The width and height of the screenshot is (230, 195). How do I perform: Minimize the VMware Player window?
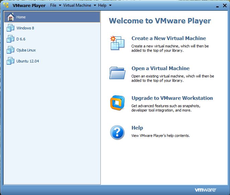(x=217, y=6)
